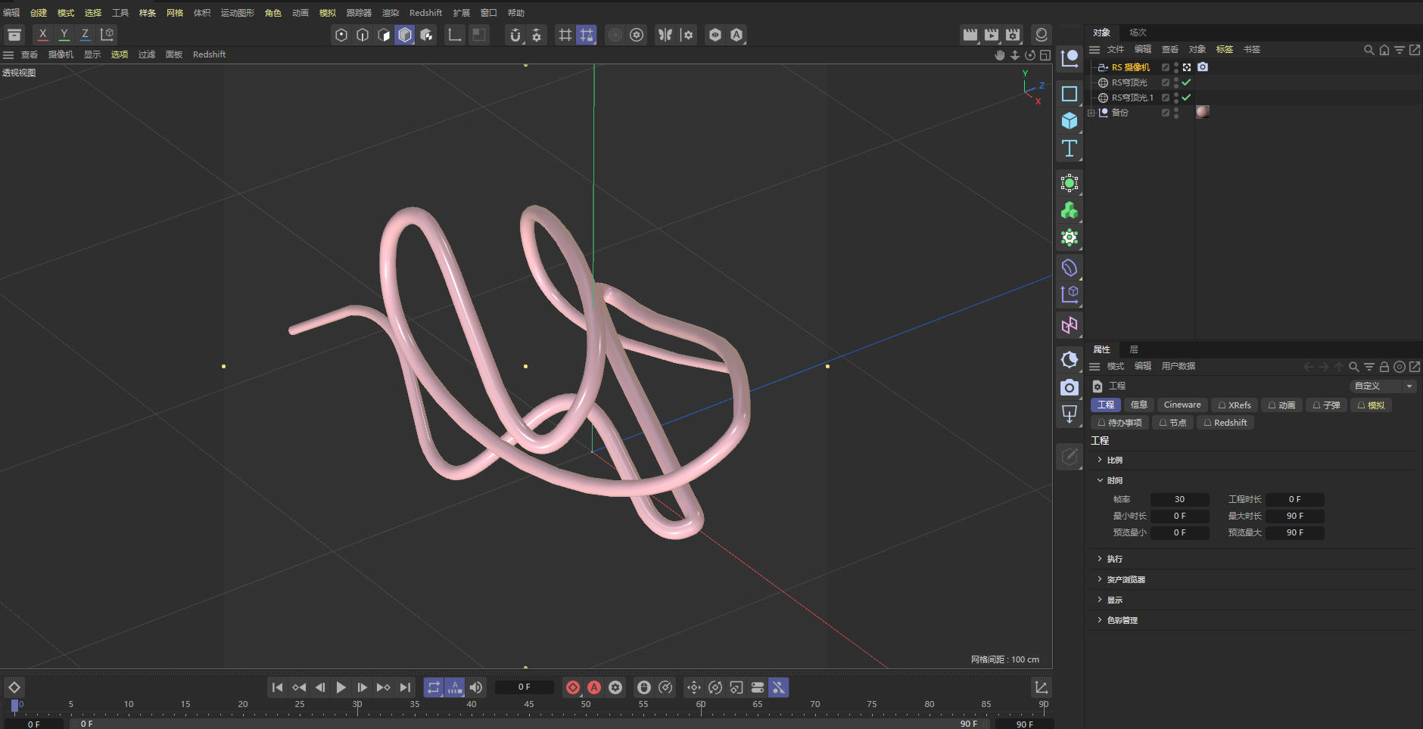The width and height of the screenshot is (1423, 729).
Task: Enable the axis mode L-shaped icon
Action: point(454,35)
